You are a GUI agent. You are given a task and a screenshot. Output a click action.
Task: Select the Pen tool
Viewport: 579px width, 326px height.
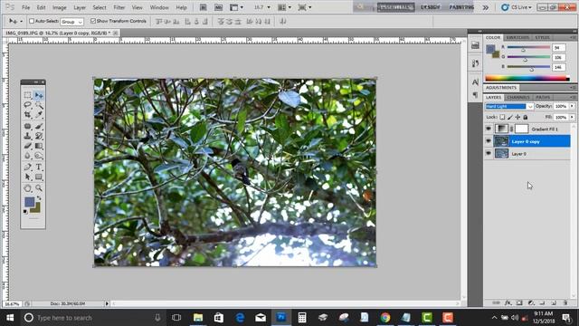click(x=28, y=167)
